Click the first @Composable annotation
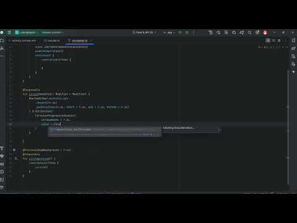 pyautogui.click(x=31, y=90)
